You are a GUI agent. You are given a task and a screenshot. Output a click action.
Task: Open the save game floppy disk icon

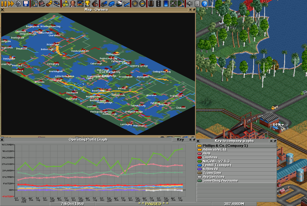(26, 4)
